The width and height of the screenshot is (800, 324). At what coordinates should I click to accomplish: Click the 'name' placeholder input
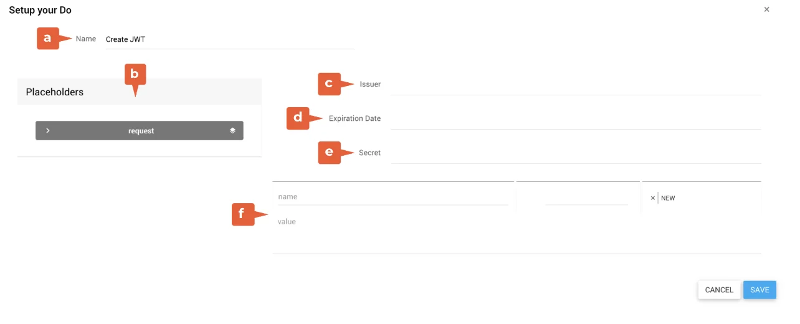point(393,197)
